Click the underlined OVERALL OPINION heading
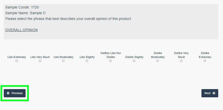Screen dimensions: 223x110 pyautogui.click(x=21, y=30)
